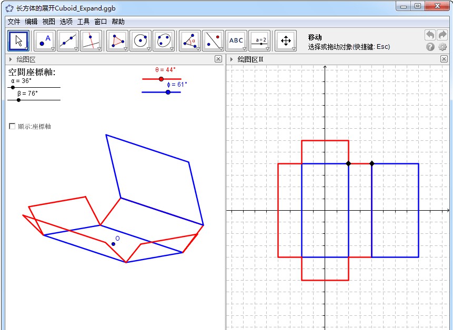Select the Ellipse conic tool
This screenshot has height=330, width=453.
coord(164,40)
